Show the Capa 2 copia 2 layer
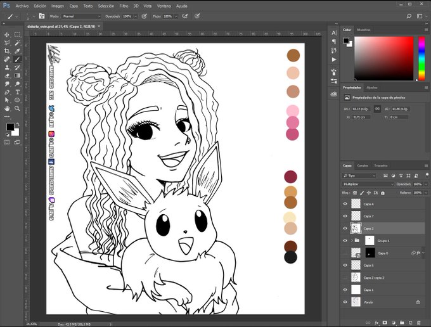Image resolution: width=431 pixels, height=327 pixels. [345, 278]
